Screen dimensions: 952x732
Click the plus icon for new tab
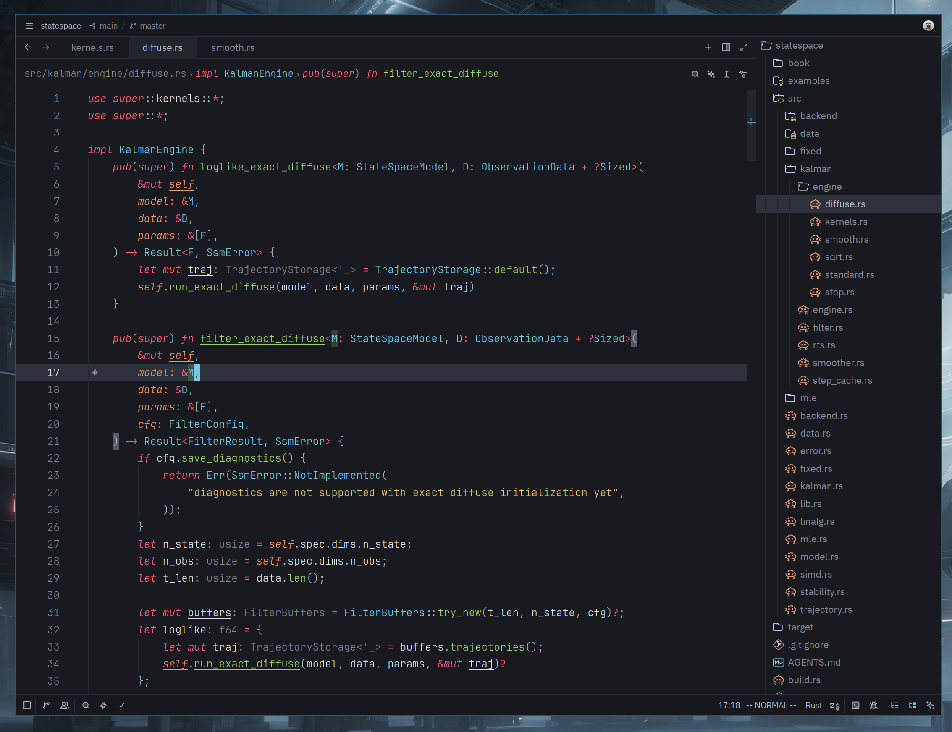pyautogui.click(x=708, y=47)
